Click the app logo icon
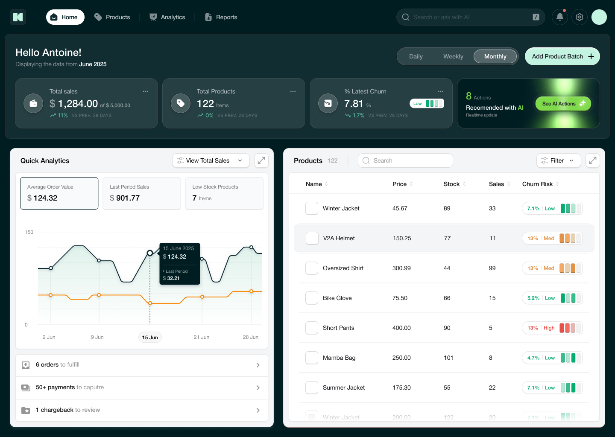615x437 pixels. point(18,17)
